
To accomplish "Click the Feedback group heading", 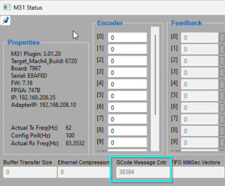I will point(187,23).
